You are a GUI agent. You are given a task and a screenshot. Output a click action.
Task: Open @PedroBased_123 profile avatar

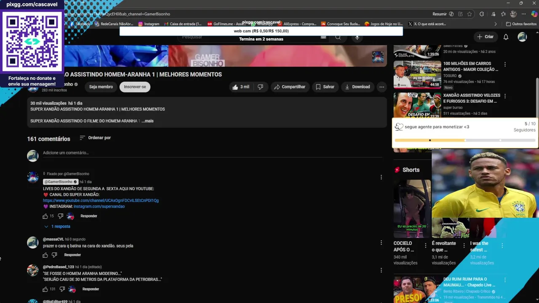33,270
